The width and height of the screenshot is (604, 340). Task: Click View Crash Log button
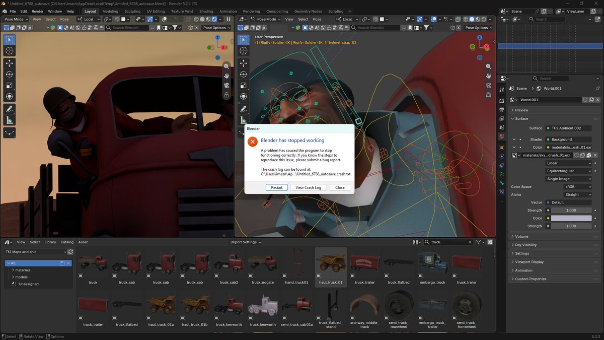pos(309,187)
